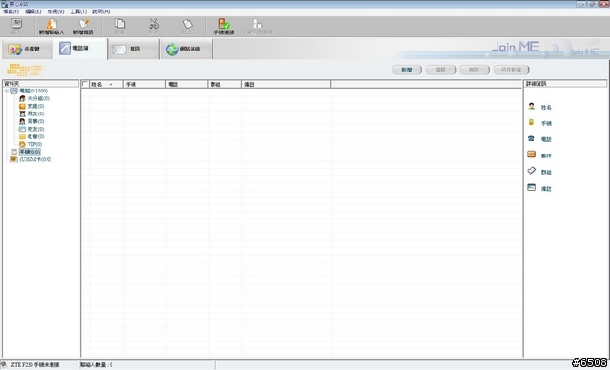This screenshot has height=370, width=610.
Task: Click the phone status icon in status bar
Action: pyautogui.click(x=4, y=365)
